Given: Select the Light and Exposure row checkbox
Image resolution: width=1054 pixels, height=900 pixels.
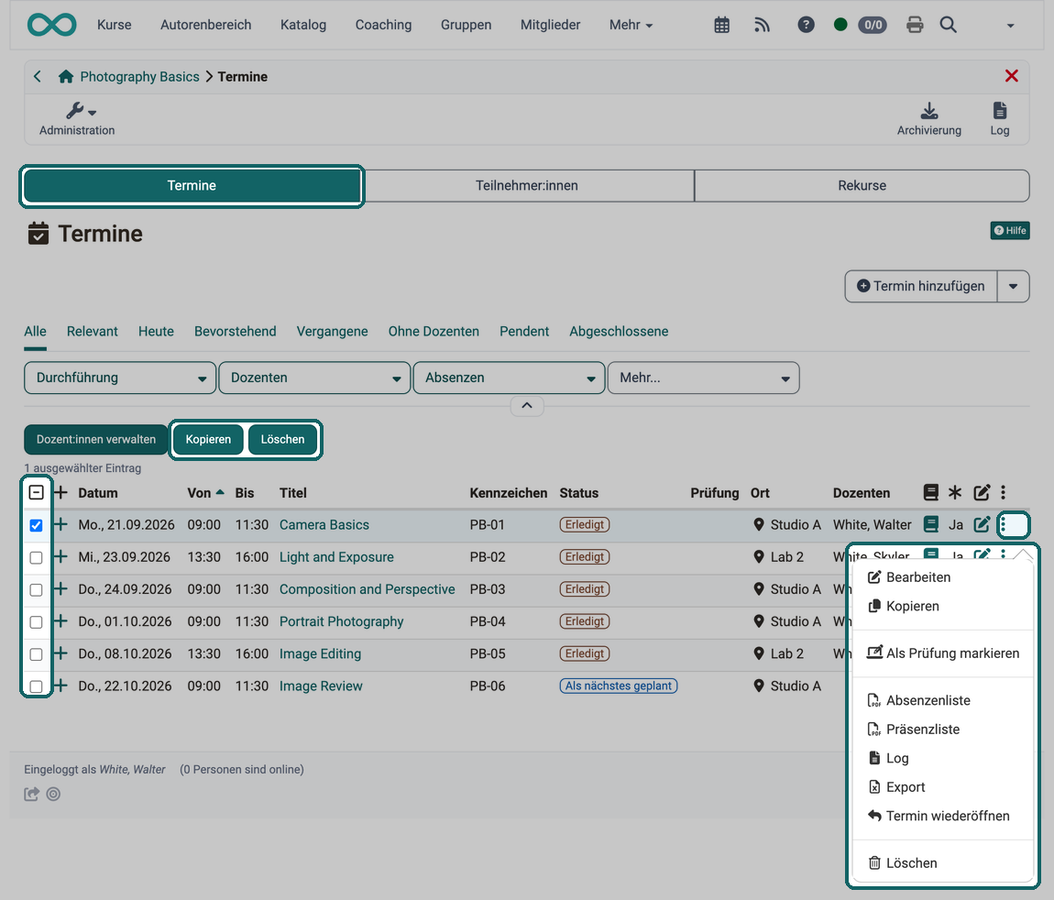Looking at the screenshot, I should [37, 557].
